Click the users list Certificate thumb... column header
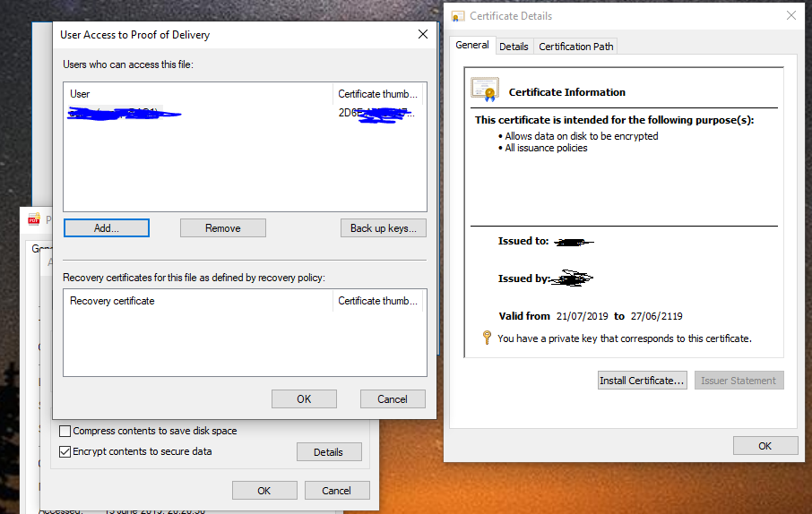Viewport: 812px width, 514px height. pyautogui.click(x=377, y=94)
